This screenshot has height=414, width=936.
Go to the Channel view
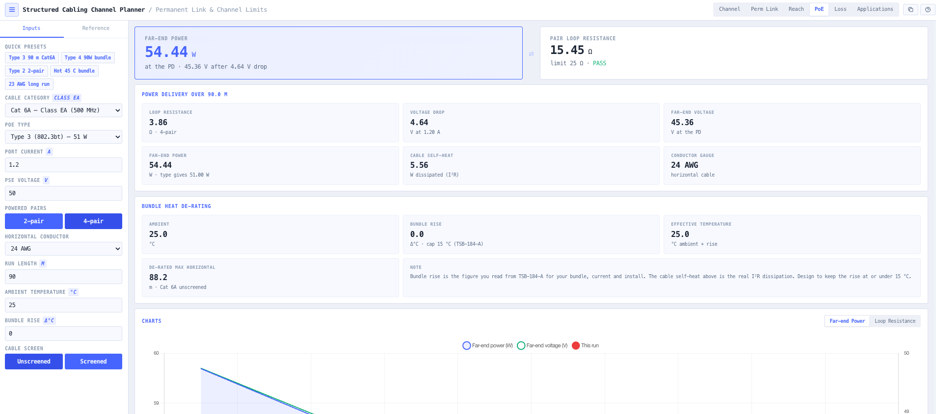(x=729, y=9)
